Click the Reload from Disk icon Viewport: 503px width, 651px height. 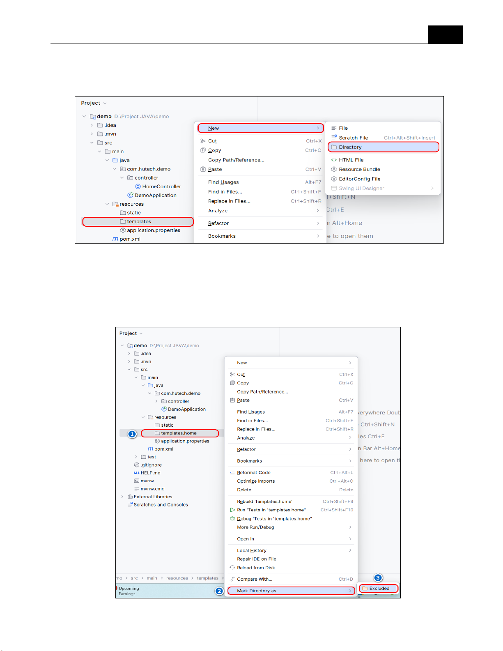232,568
